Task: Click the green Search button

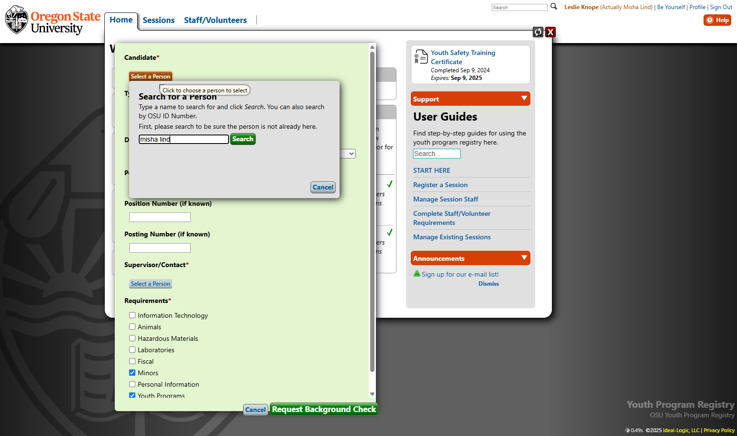Action: (243, 139)
